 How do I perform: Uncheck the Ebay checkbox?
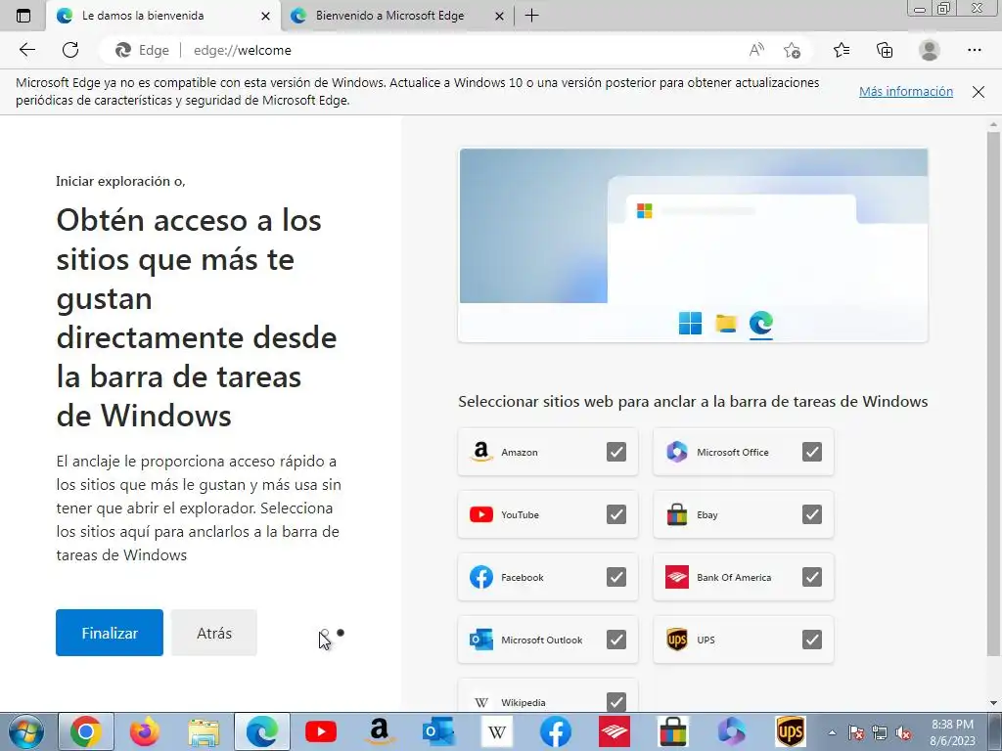click(811, 514)
